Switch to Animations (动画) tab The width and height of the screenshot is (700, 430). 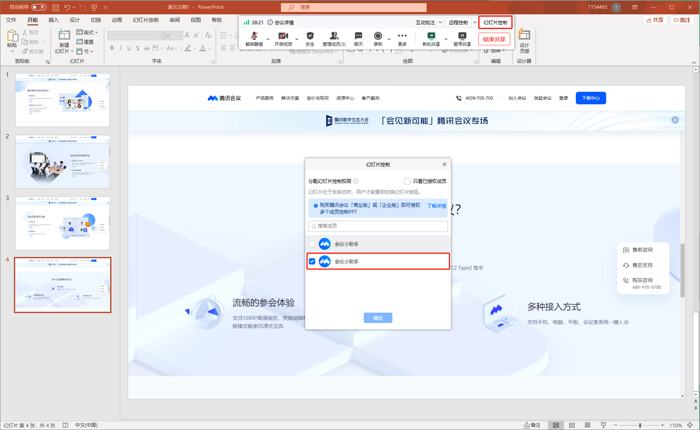(117, 20)
